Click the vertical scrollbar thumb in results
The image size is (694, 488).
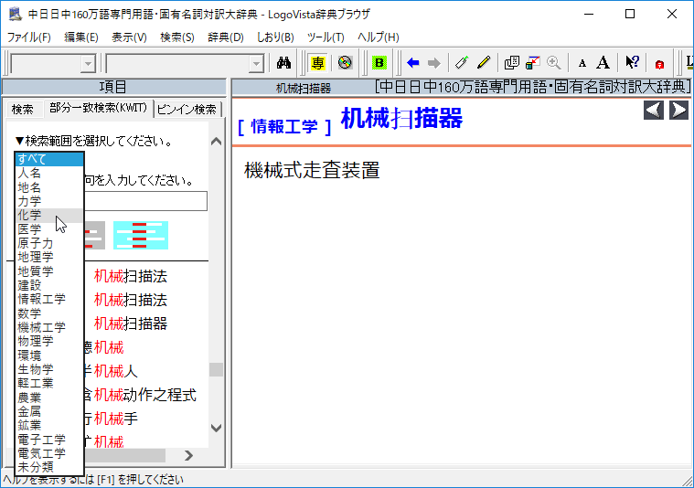(x=216, y=369)
